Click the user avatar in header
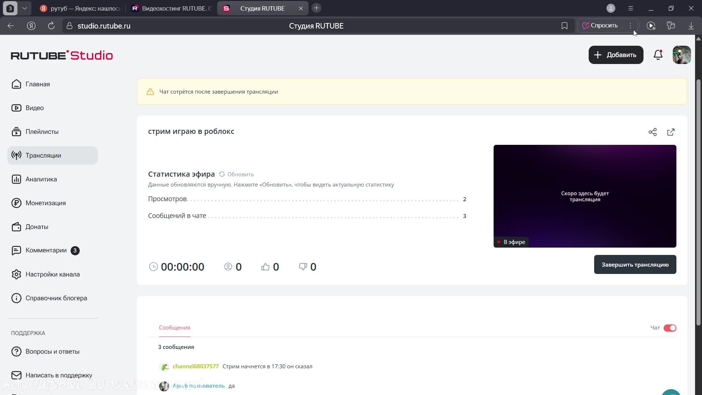Image resolution: width=702 pixels, height=395 pixels. pyautogui.click(x=682, y=55)
